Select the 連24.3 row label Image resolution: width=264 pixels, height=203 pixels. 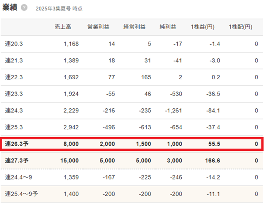click(x=14, y=111)
